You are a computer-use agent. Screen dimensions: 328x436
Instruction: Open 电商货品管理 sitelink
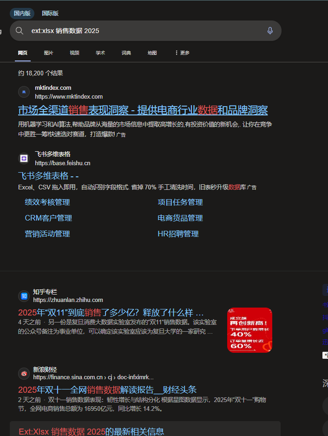[x=180, y=218]
